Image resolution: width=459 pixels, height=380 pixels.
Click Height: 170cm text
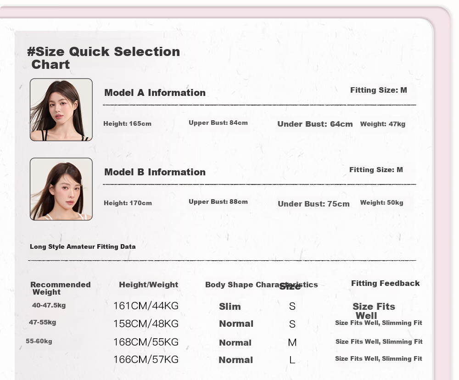click(x=128, y=203)
